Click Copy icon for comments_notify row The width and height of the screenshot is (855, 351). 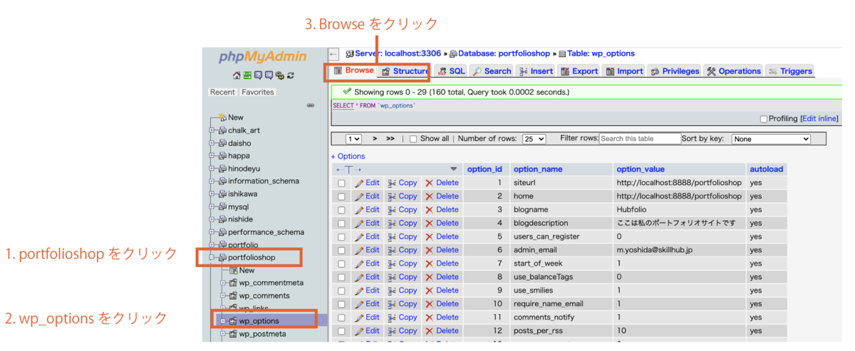392,317
